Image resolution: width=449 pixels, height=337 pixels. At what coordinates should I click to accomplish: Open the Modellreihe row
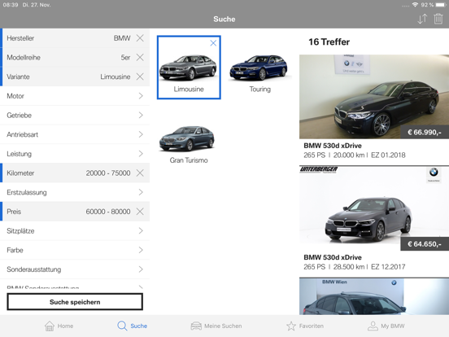(x=75, y=57)
